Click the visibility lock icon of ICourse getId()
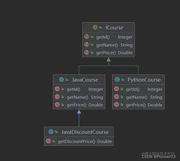Screen dimensions: 180x161 point(92,37)
